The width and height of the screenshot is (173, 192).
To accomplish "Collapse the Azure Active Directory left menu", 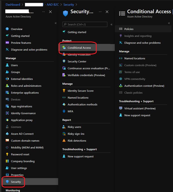I will [56, 23].
